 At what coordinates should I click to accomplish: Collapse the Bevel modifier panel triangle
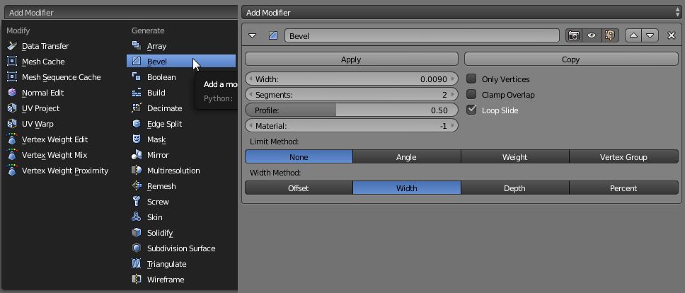coord(253,35)
